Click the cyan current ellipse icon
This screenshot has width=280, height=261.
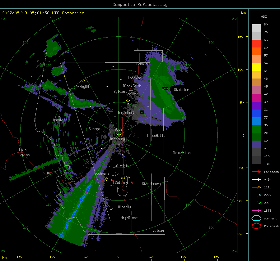256,218
